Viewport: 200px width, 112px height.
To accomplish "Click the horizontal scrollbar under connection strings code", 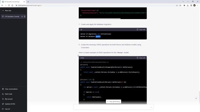I will [x=99, y=19].
